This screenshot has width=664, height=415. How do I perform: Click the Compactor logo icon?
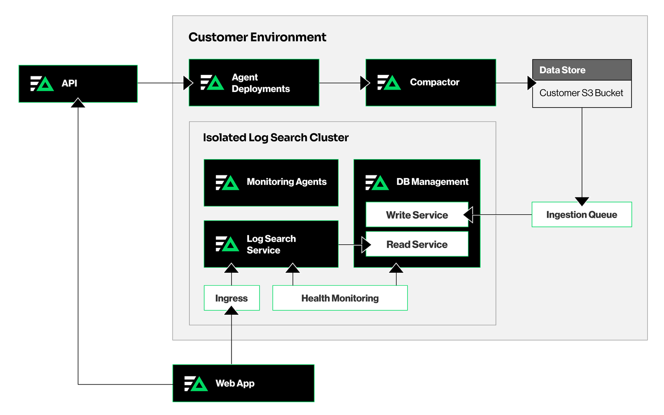click(389, 83)
